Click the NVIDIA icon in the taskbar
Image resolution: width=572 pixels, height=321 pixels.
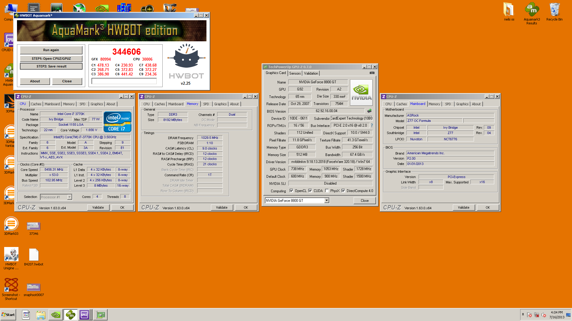(x=56, y=315)
